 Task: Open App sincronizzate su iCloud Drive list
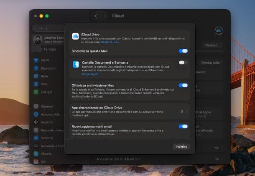[130, 111]
